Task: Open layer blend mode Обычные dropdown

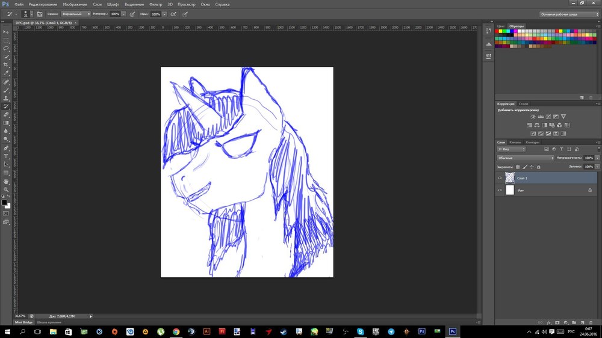Action: (526, 158)
